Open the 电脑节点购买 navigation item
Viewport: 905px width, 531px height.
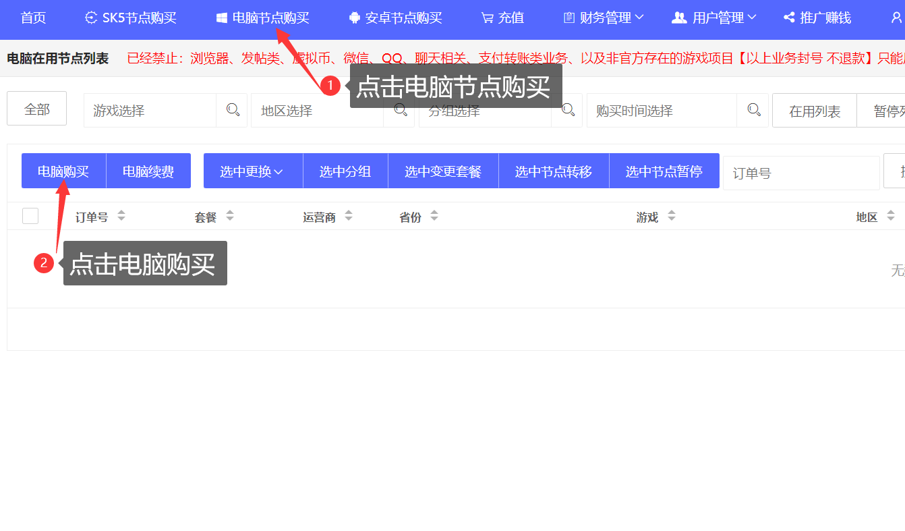click(x=262, y=18)
